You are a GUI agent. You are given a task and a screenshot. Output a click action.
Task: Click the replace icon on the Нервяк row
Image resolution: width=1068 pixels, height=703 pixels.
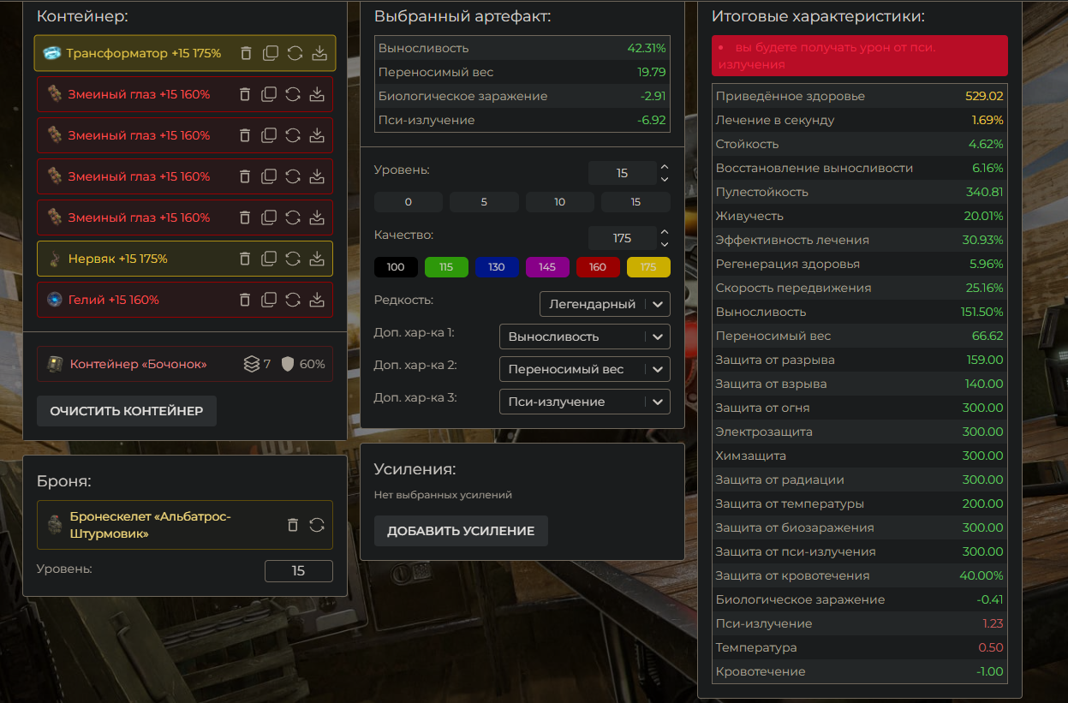tap(293, 259)
